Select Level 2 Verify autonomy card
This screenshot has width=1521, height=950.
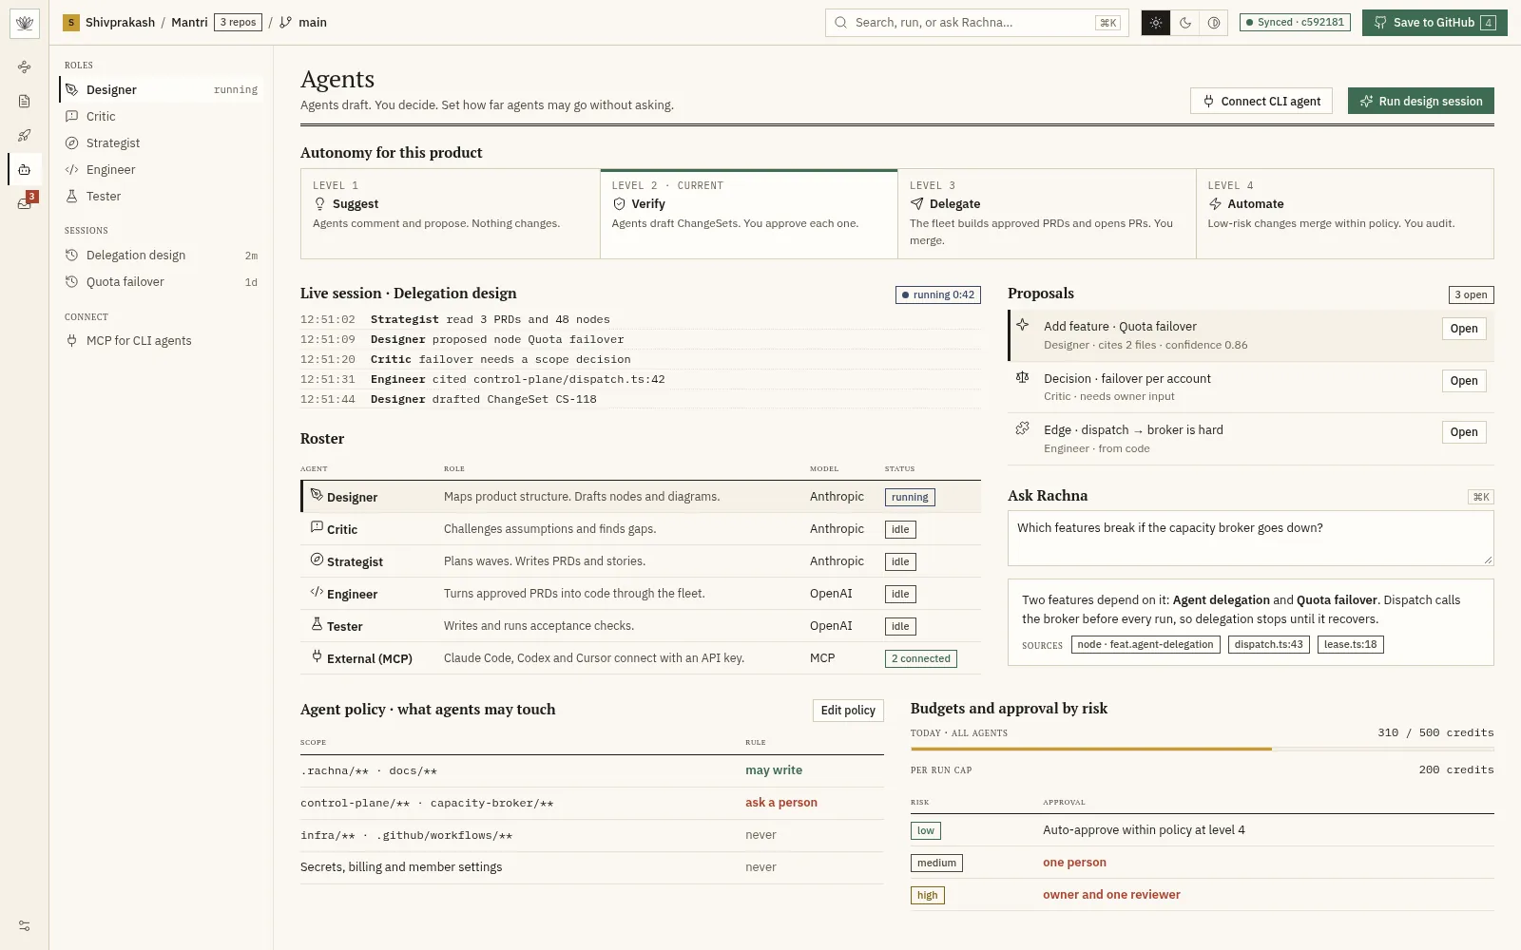749,214
